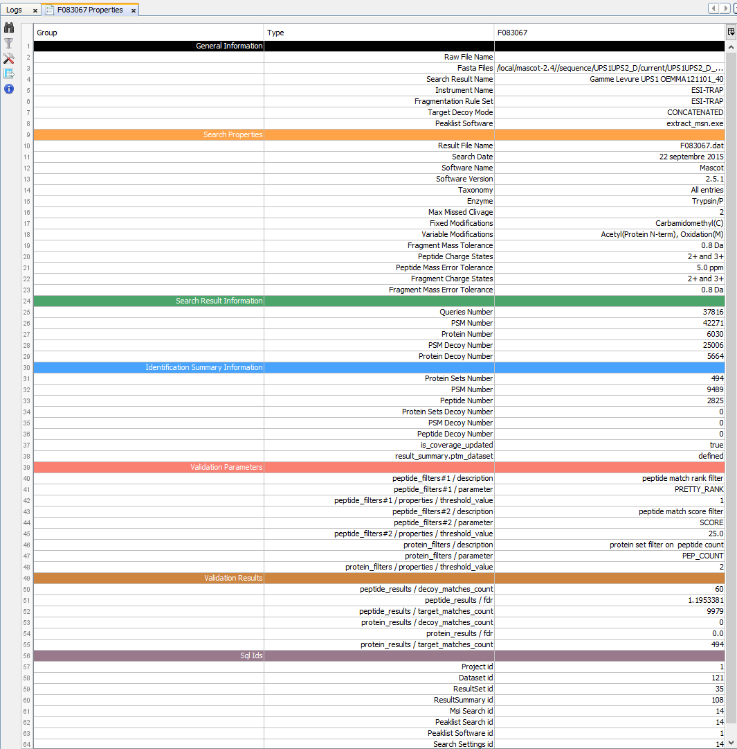Click the Protein Sets Number type cell
This screenshot has width=737, height=749.
click(x=379, y=378)
